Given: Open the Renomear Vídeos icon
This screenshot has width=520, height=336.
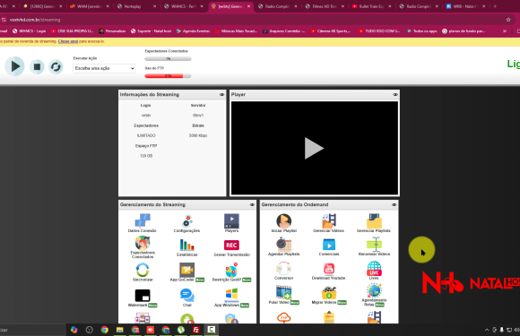Looking at the screenshot, I should 374,245.
